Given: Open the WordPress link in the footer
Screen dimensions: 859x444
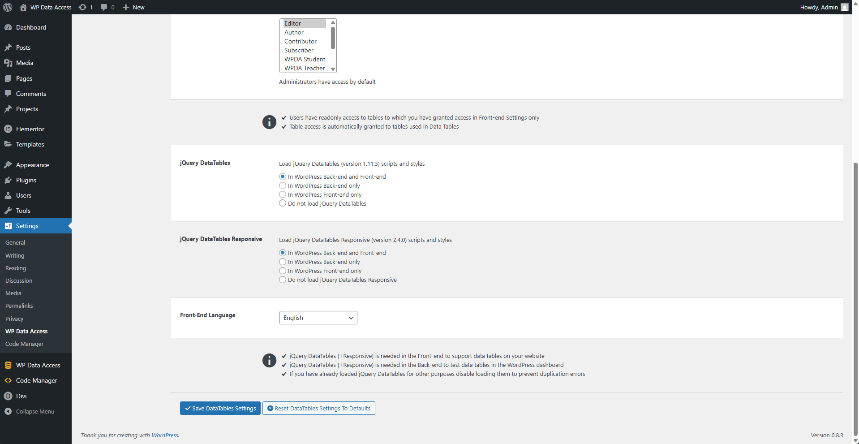Looking at the screenshot, I should 165,435.
